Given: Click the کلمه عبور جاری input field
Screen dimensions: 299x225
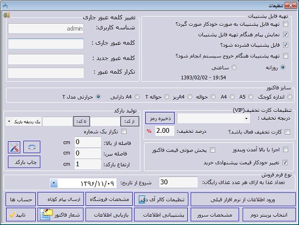Looking at the screenshot, I should click(46, 44).
